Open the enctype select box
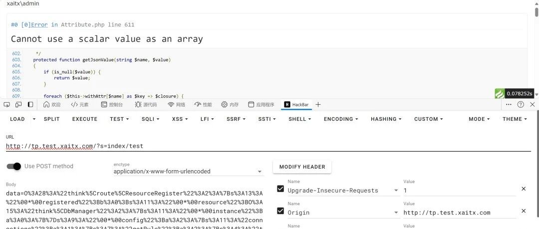The width and height of the screenshot is (539, 229). pyautogui.click(x=188, y=171)
